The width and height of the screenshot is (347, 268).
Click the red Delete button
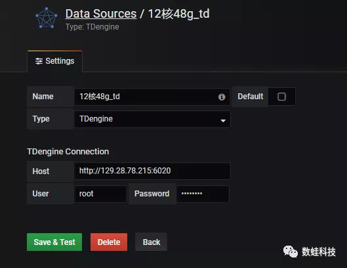[x=109, y=242]
